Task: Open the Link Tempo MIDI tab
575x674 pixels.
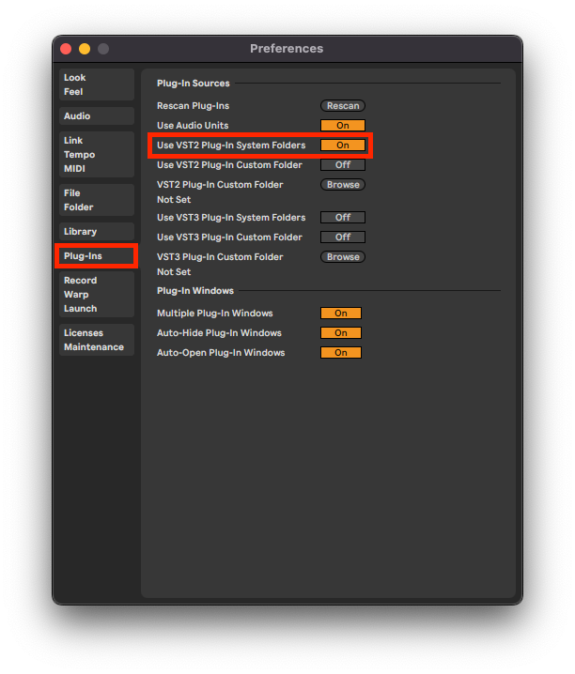Action: click(96, 154)
